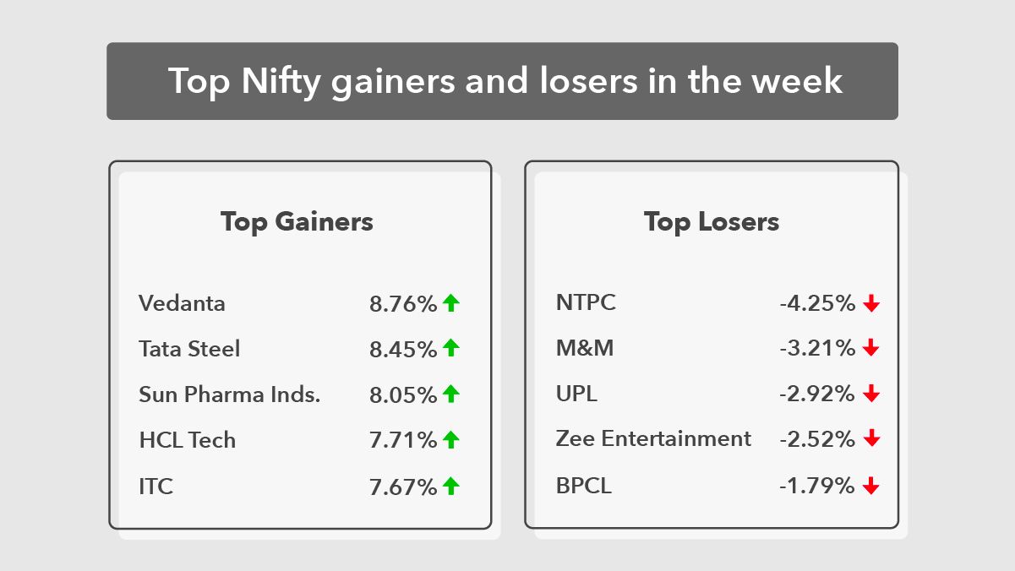The width and height of the screenshot is (1015, 571).
Task: Click the Top Nifty gainers and losers title
Action: coord(505,81)
